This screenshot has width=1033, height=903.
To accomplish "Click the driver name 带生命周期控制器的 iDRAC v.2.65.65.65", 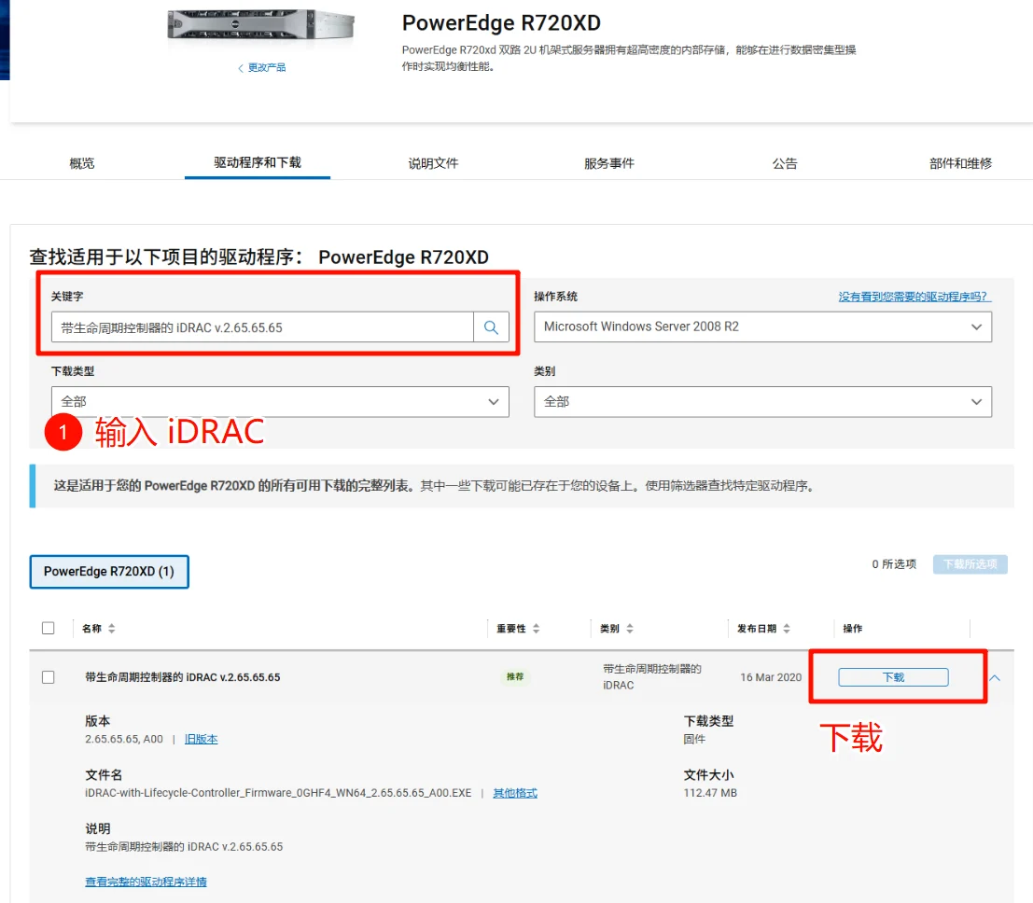I will point(183,677).
